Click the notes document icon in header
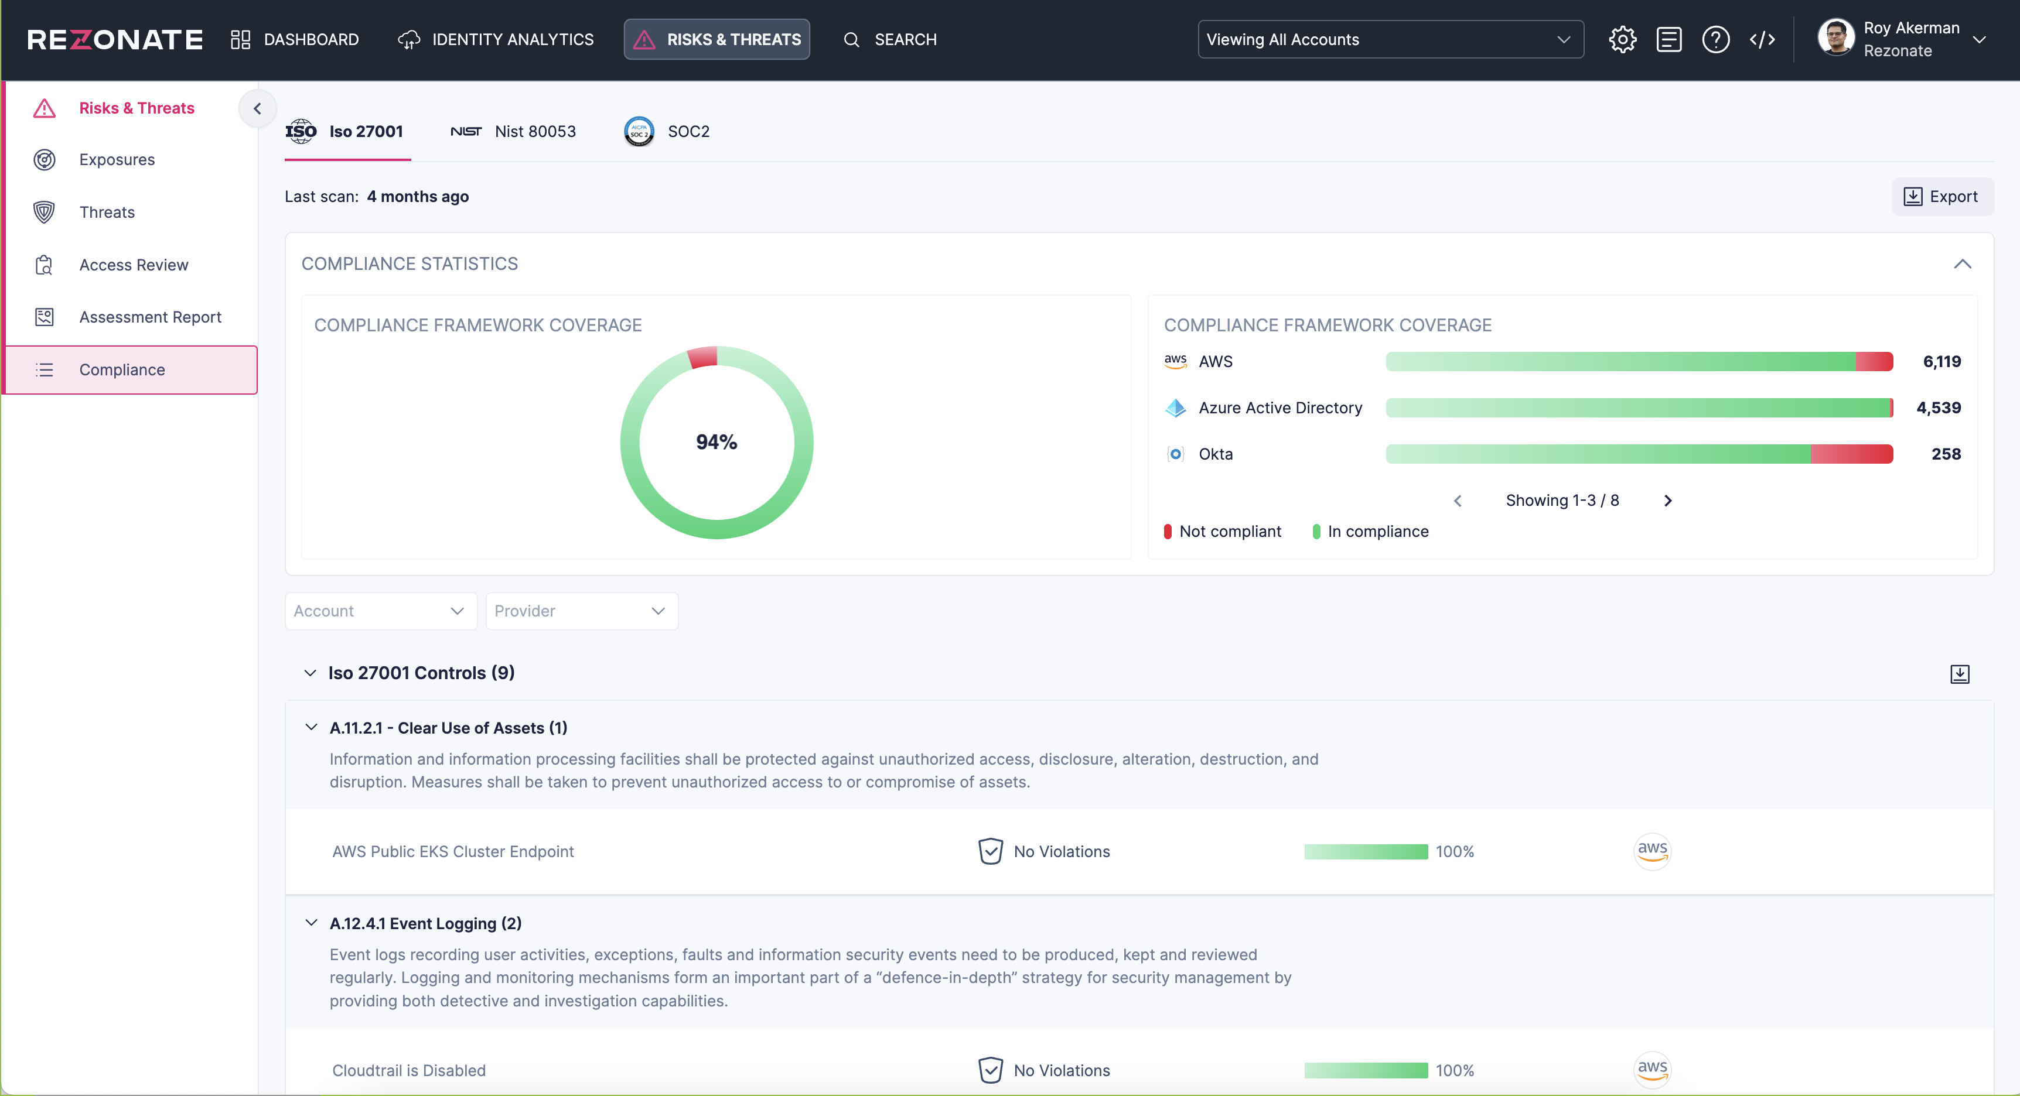 coord(1668,39)
